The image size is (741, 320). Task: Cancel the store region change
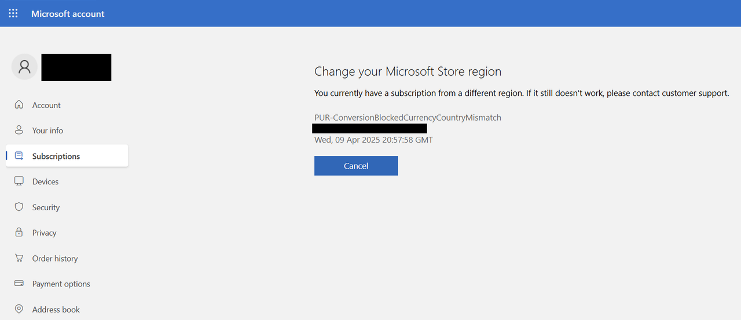click(356, 166)
